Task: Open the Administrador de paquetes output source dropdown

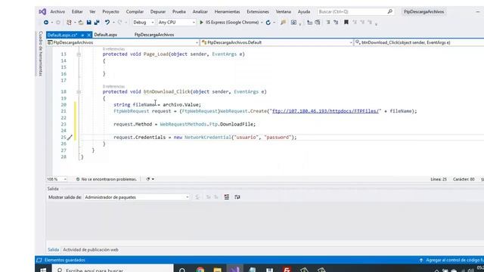Action: [137, 197]
